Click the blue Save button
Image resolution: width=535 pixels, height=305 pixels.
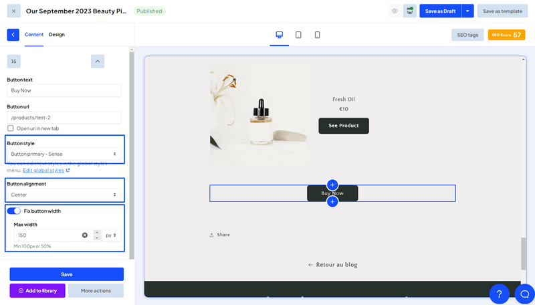66,274
